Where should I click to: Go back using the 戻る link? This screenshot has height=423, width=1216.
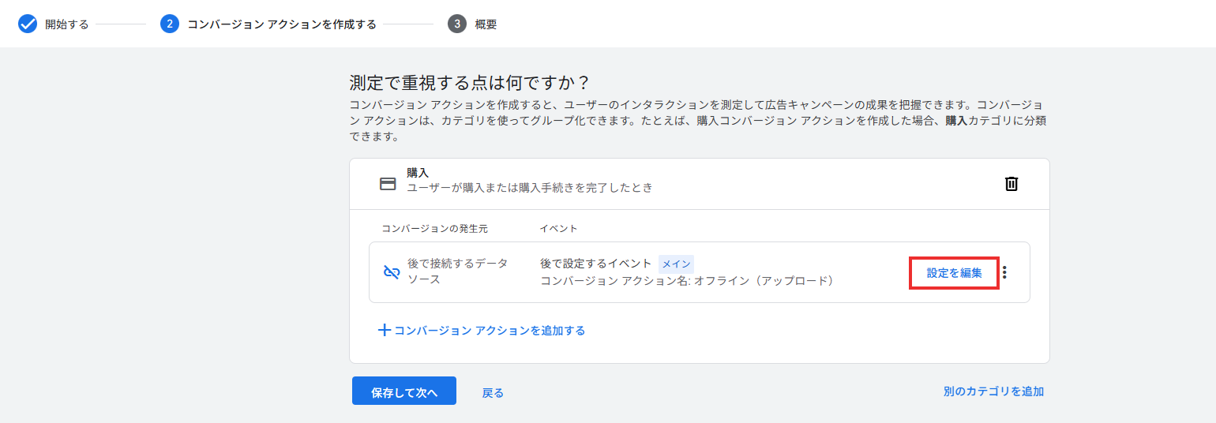click(493, 392)
